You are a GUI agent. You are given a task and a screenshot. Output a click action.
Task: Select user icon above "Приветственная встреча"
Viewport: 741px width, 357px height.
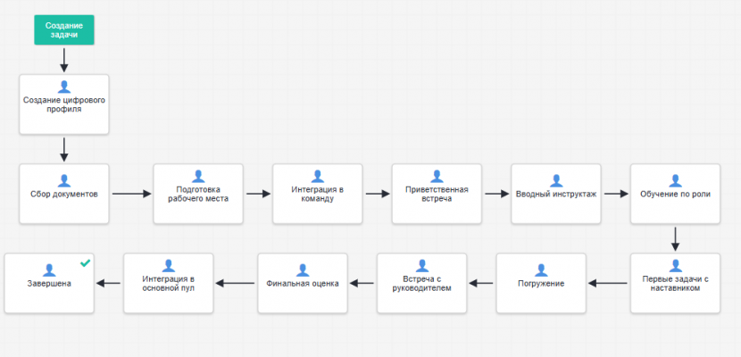coord(437,177)
